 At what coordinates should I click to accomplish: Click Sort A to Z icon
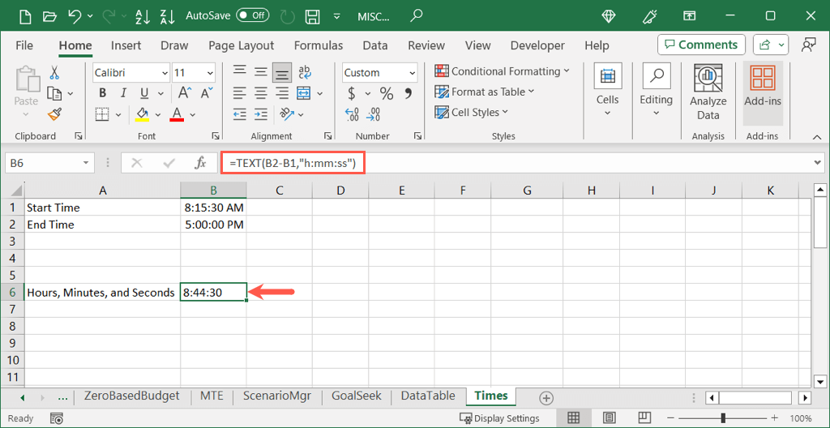(x=143, y=16)
